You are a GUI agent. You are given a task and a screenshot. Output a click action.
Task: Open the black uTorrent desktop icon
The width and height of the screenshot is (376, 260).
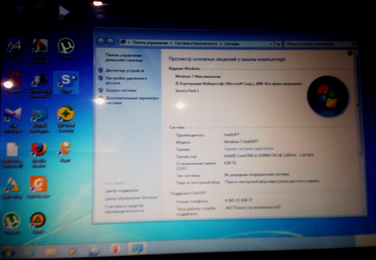pos(66,48)
